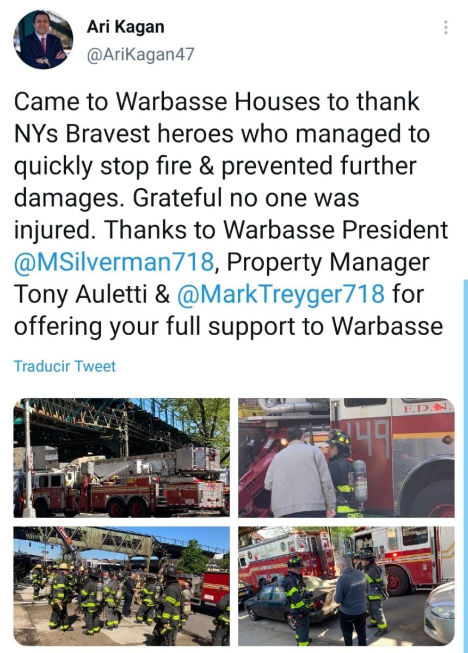This screenshot has height=653, width=468.
Task: Click the Ari Kagan display name
Action: coord(125,26)
